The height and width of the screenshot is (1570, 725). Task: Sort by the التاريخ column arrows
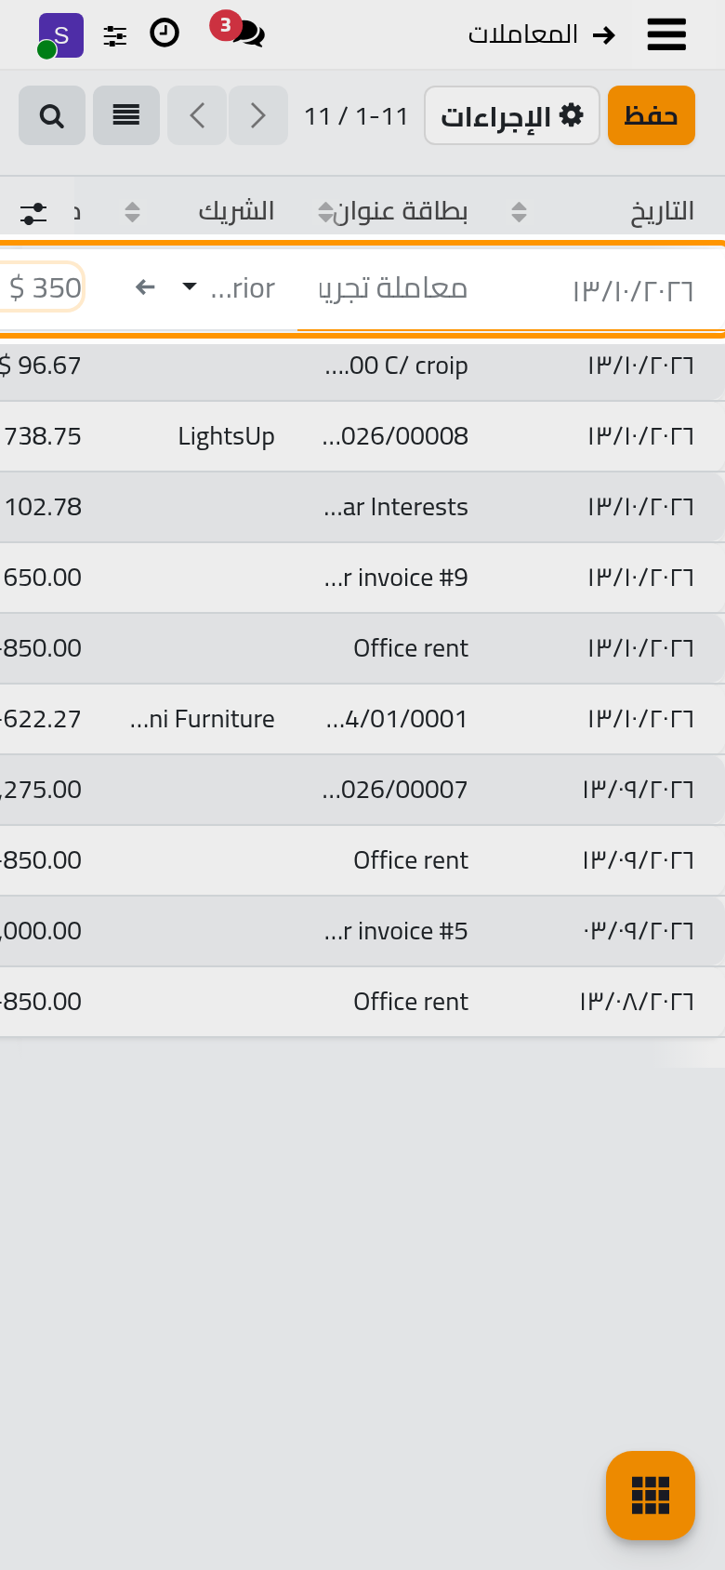click(x=520, y=212)
